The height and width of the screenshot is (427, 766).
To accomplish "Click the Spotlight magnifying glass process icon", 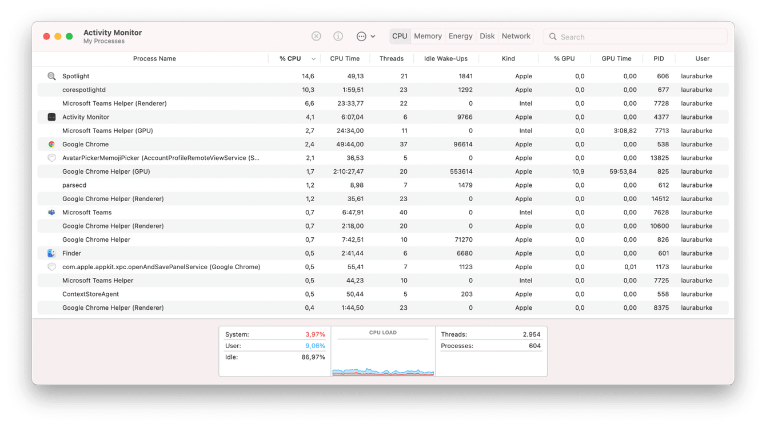I will click(x=51, y=75).
